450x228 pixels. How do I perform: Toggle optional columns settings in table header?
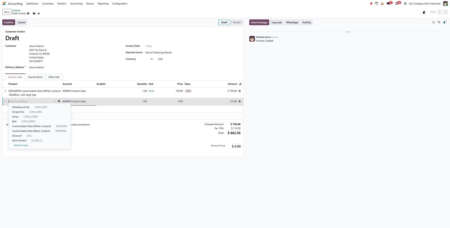click(240, 84)
